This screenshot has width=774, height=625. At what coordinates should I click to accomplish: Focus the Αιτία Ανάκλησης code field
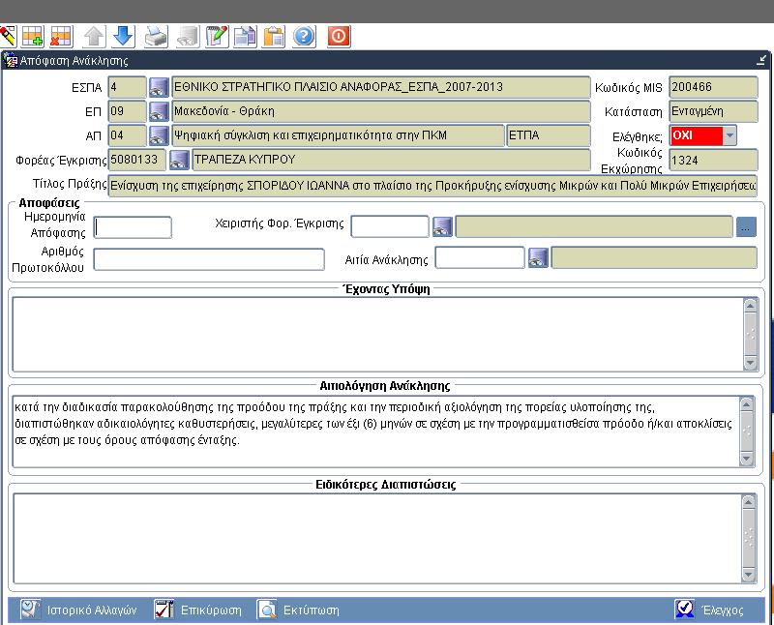tap(479, 257)
